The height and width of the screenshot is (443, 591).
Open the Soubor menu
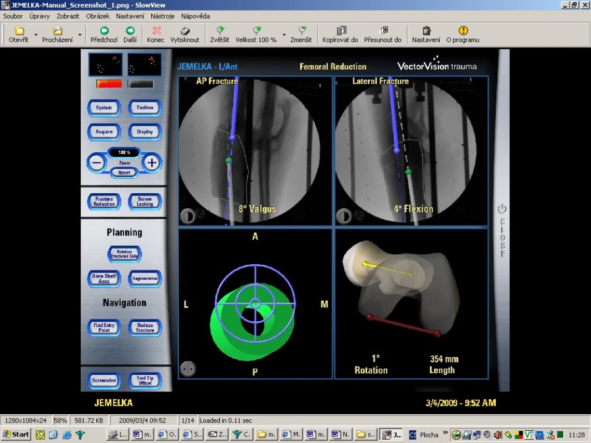pyautogui.click(x=13, y=16)
